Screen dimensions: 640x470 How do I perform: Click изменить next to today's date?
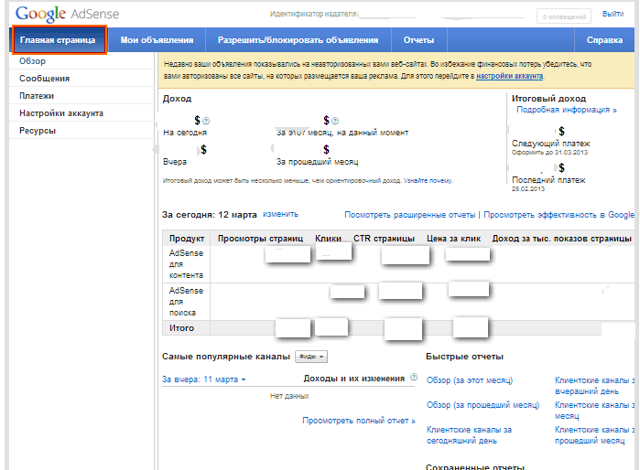280,214
